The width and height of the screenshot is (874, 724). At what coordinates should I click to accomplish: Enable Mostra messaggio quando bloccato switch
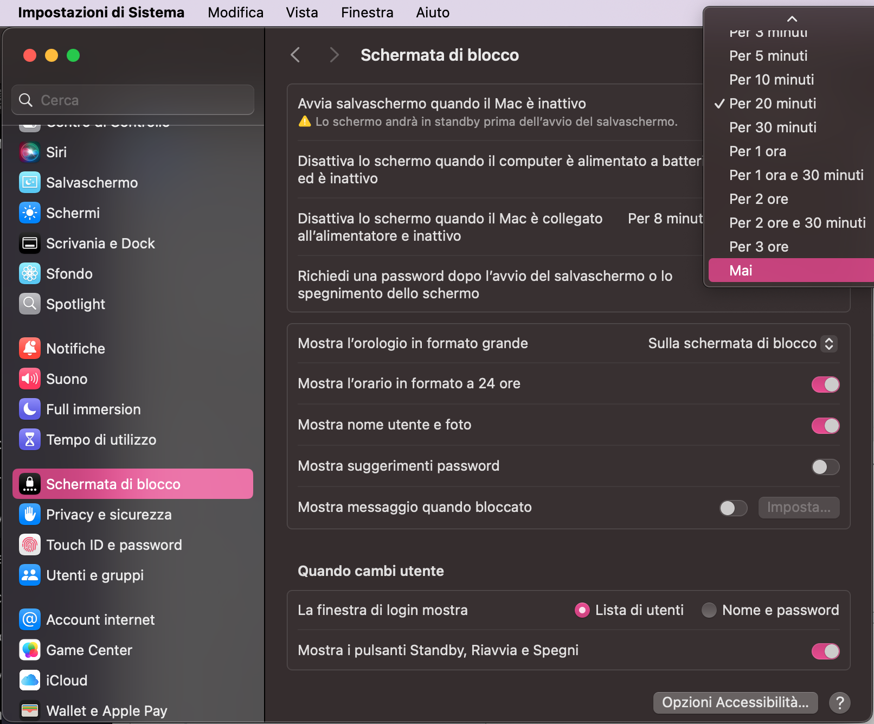click(x=733, y=508)
